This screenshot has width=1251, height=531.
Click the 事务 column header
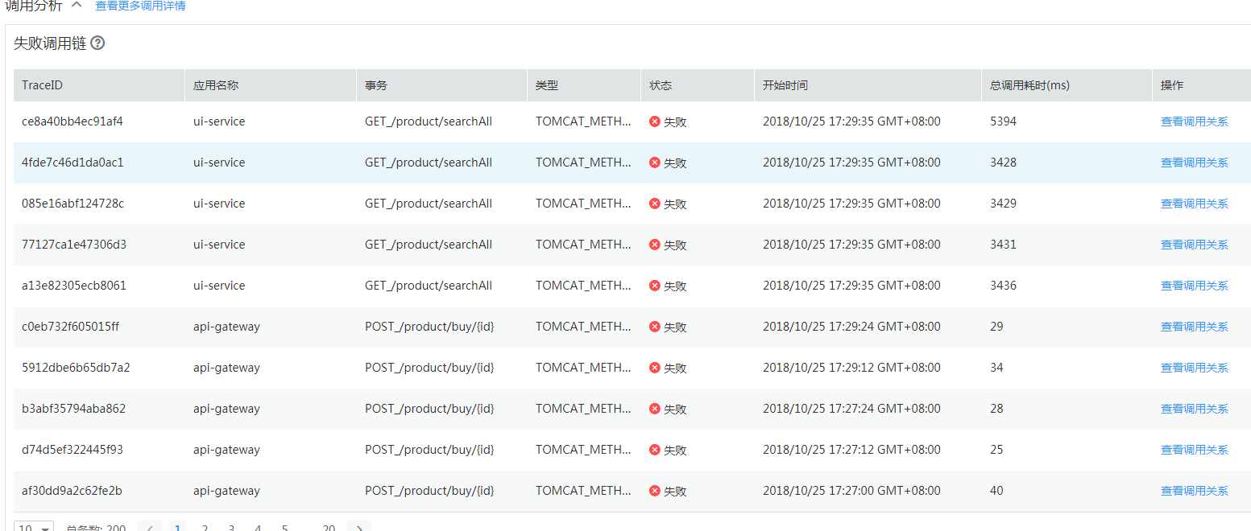(x=441, y=85)
